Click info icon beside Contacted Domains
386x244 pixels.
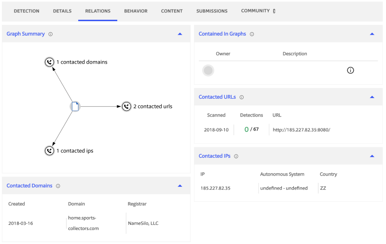[58, 186]
